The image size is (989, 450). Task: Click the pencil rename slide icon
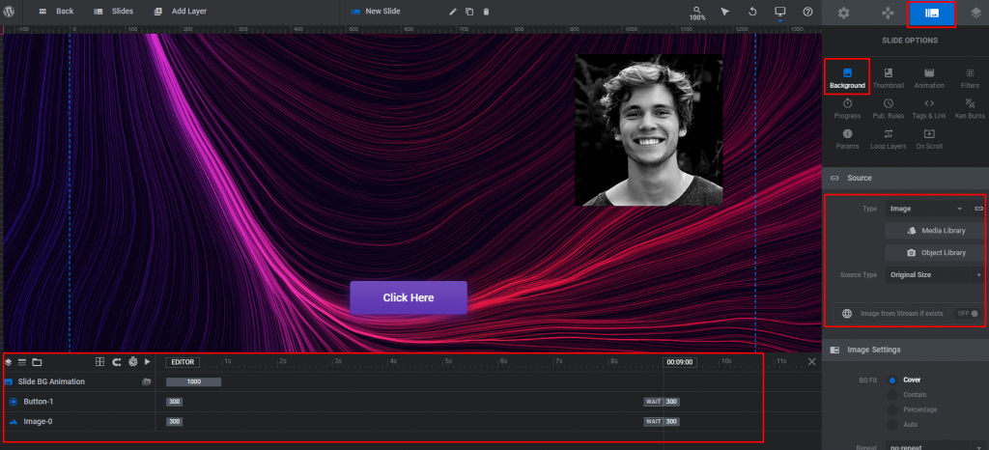click(452, 12)
